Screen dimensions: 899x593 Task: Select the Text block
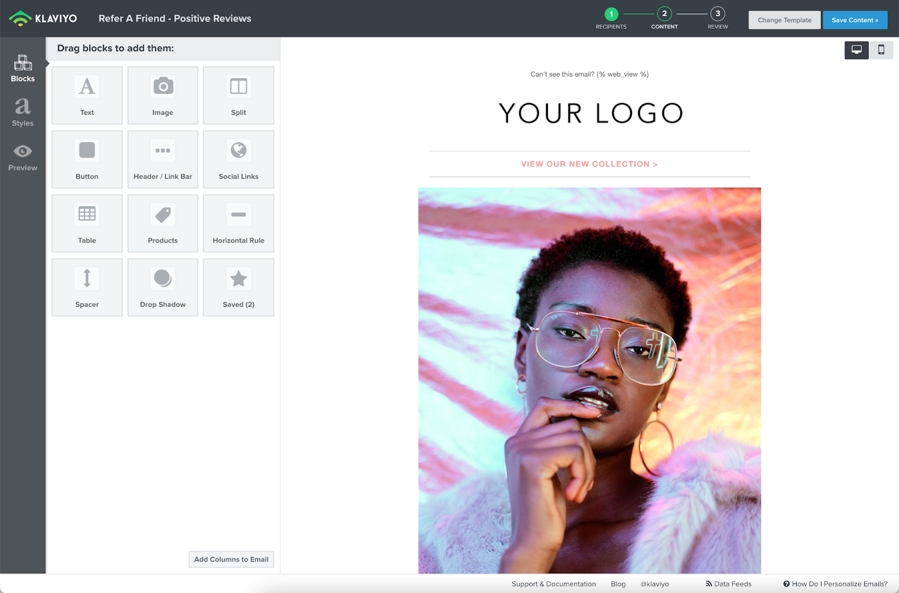(87, 96)
